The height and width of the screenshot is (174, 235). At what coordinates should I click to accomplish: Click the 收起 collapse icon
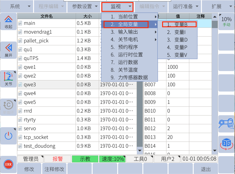click(x=8, y=22)
